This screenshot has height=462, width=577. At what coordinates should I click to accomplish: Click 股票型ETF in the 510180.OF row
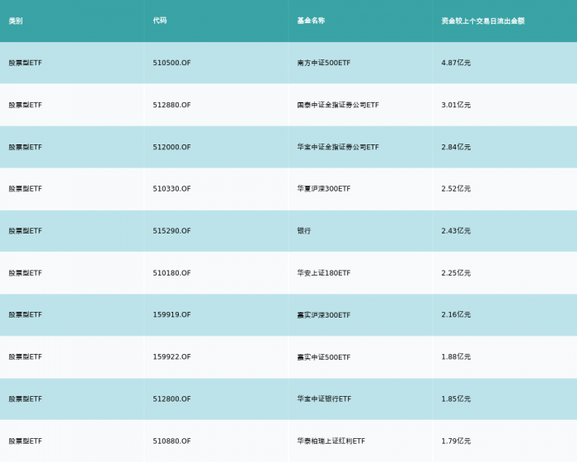point(26,273)
